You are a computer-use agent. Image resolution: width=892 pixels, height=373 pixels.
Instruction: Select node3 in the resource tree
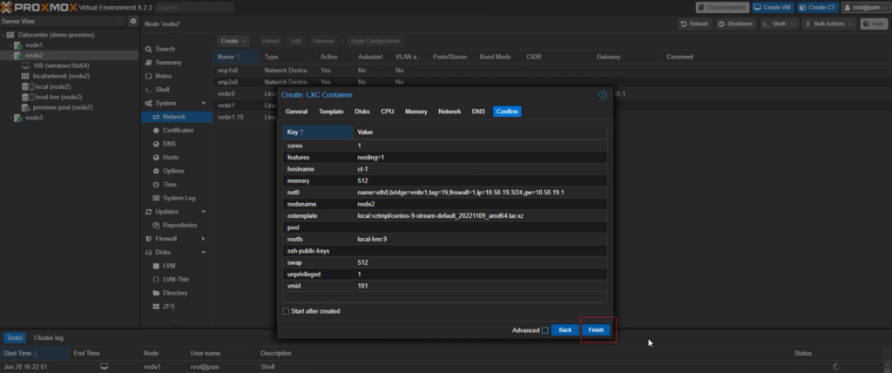coord(34,118)
